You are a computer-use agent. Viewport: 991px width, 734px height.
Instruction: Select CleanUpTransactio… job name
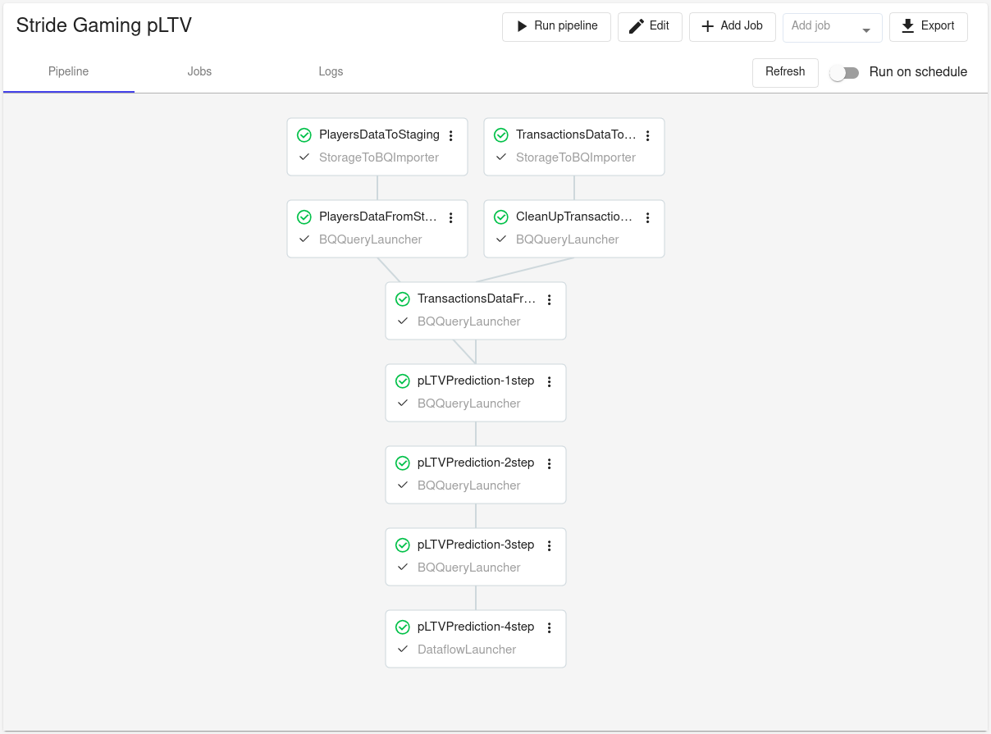coord(574,217)
